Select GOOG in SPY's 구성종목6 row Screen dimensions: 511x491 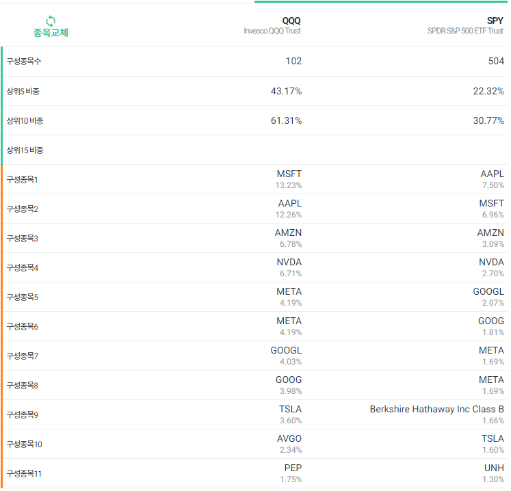(x=491, y=321)
